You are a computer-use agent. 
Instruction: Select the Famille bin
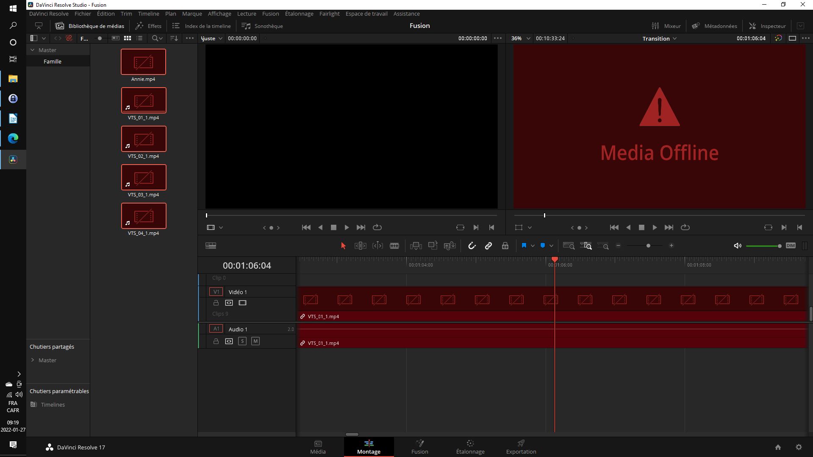point(58,61)
